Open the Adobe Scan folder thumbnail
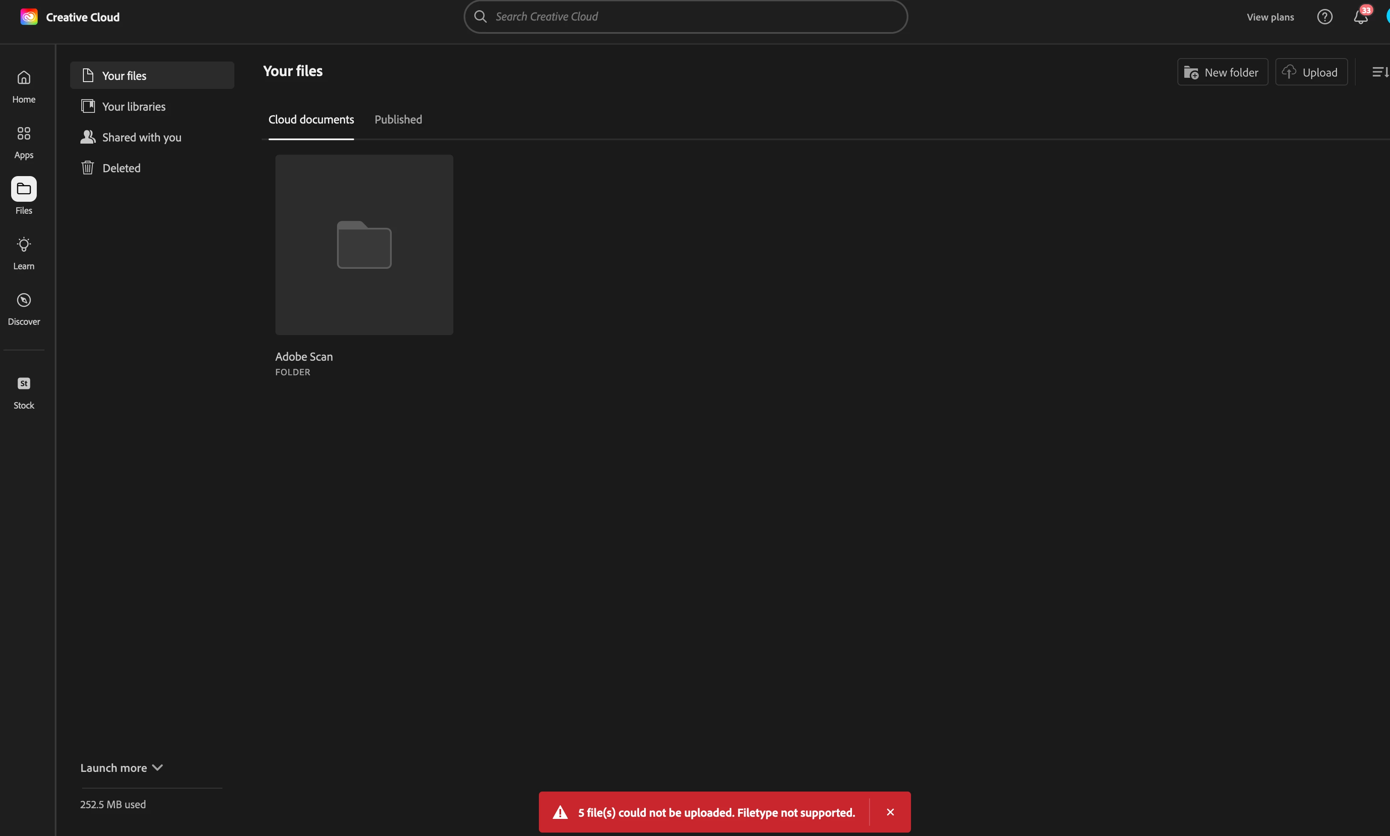The image size is (1390, 836). (x=364, y=245)
